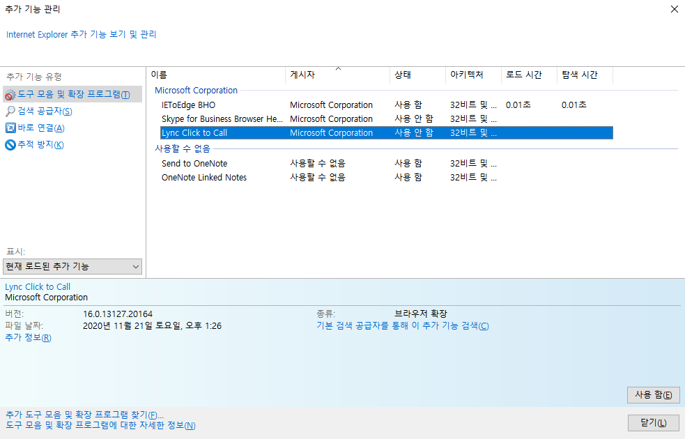Click 기본 검색 공급자를 통해 이 추가 기능 검색 link
This screenshot has width=685, height=439.
[402, 326]
